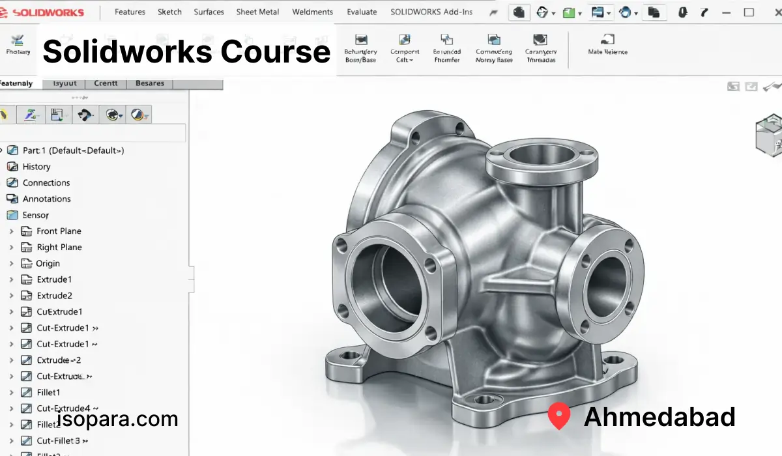Click the view orientation cube
Screen dimensions: 782x456
(770, 135)
